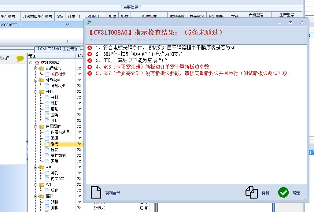314x212 pixels.
Task: Click the P2 cell in the order row
Action: click(67, 25)
